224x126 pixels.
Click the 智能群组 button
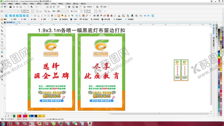click(64, 19)
